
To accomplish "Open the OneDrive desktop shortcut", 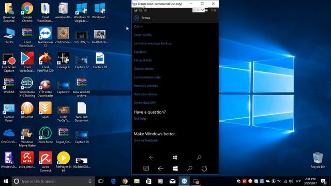I will 9,136.
